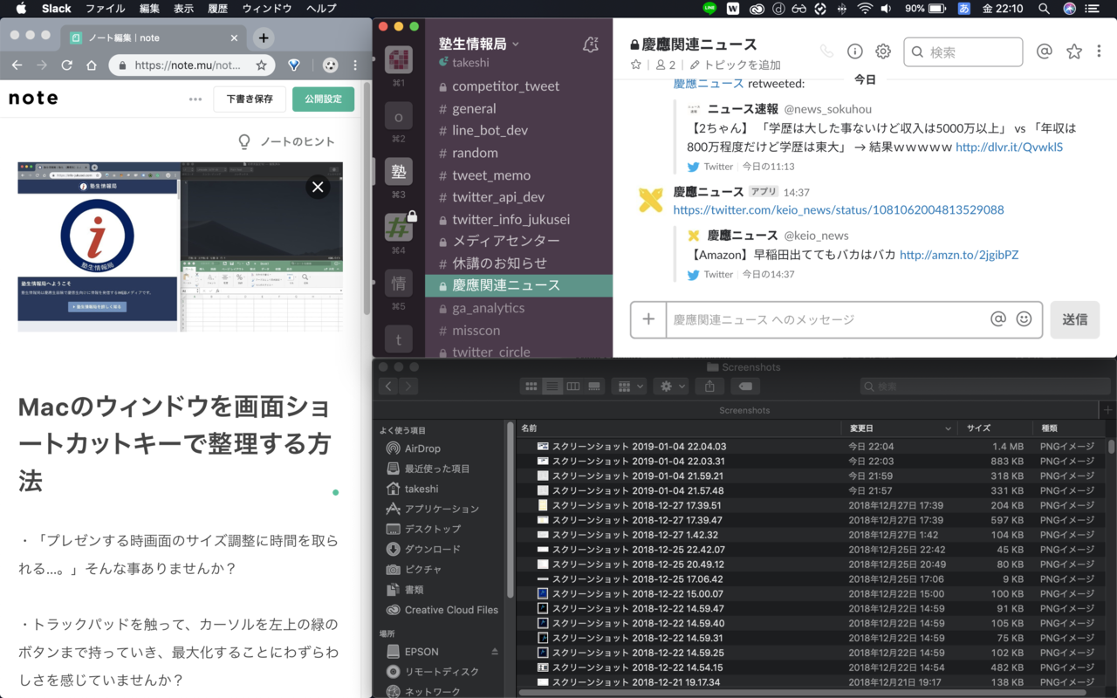Click the 公開設定 button

click(323, 99)
